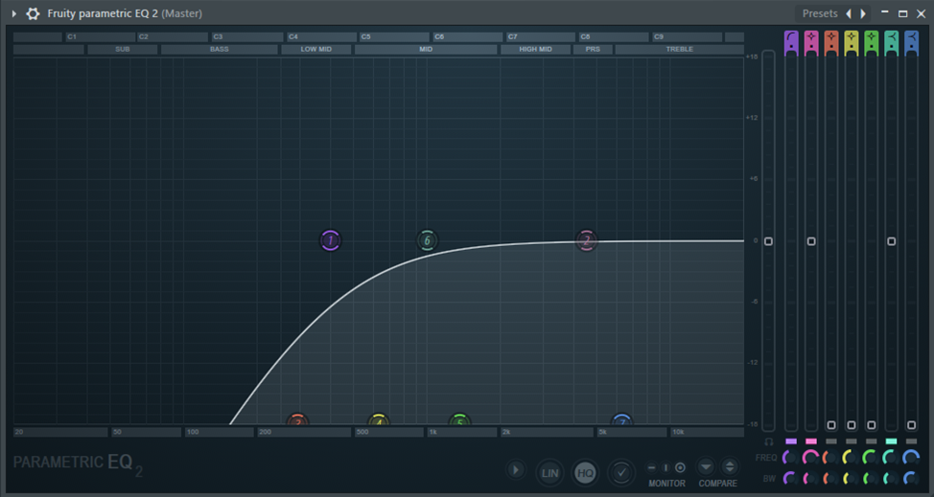Screen dimensions: 934x497
Task: Click purple band 1 FREQ knob
Action: pyautogui.click(x=791, y=458)
